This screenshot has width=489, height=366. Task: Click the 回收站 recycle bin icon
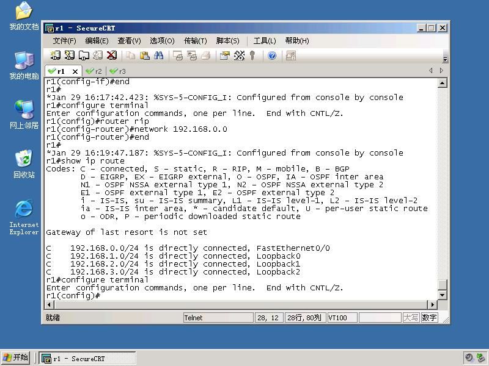click(x=24, y=164)
